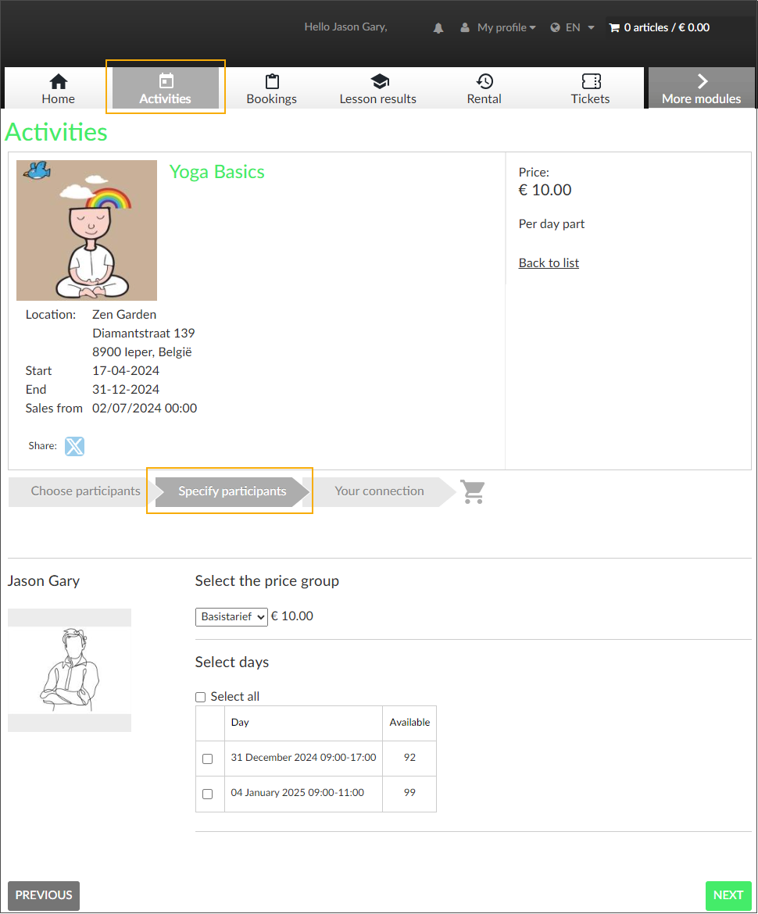Expand More modules
Screen dimensions: 758x914
(x=701, y=88)
